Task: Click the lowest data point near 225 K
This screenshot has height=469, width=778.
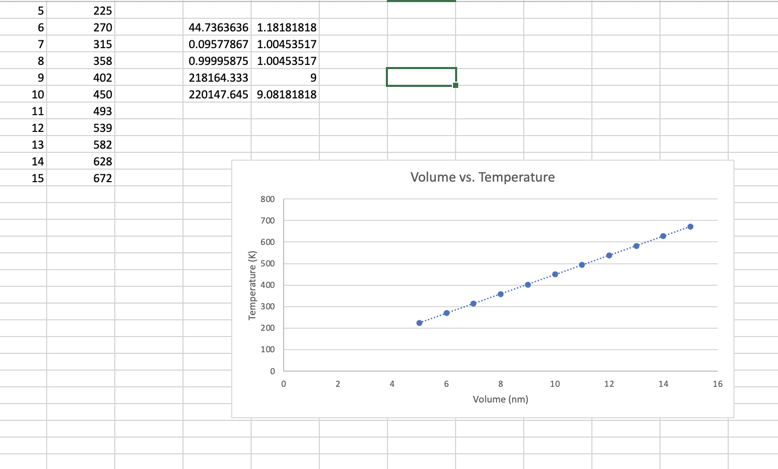Action: click(x=418, y=323)
